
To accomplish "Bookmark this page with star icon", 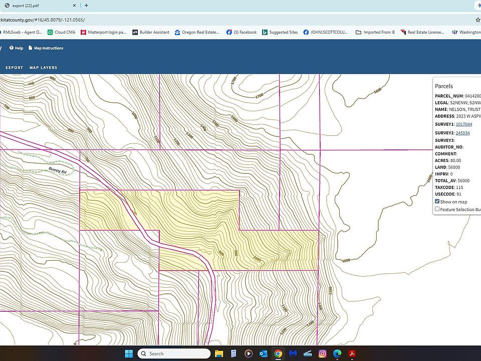I will click(x=477, y=20).
